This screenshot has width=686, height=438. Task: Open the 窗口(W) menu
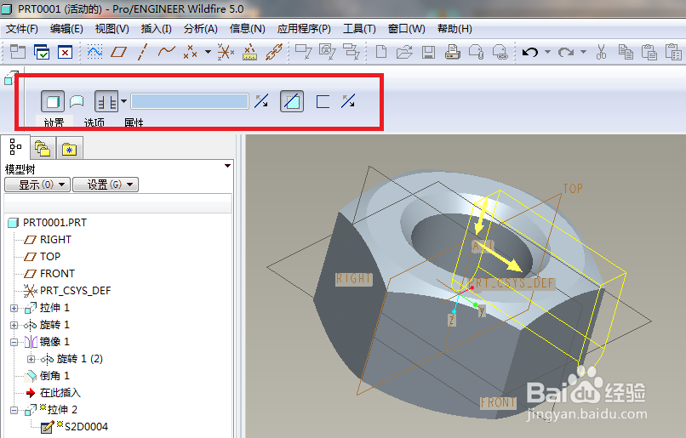coord(407,29)
